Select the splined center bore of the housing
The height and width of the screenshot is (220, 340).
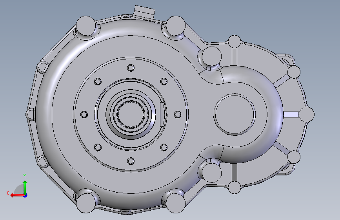coord(131,114)
